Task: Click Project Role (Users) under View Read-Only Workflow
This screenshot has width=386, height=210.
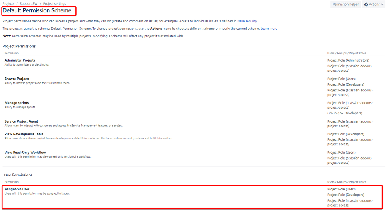Action: 342,153
